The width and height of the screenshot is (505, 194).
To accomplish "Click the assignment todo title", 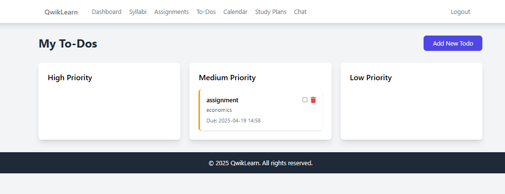I will click(222, 100).
